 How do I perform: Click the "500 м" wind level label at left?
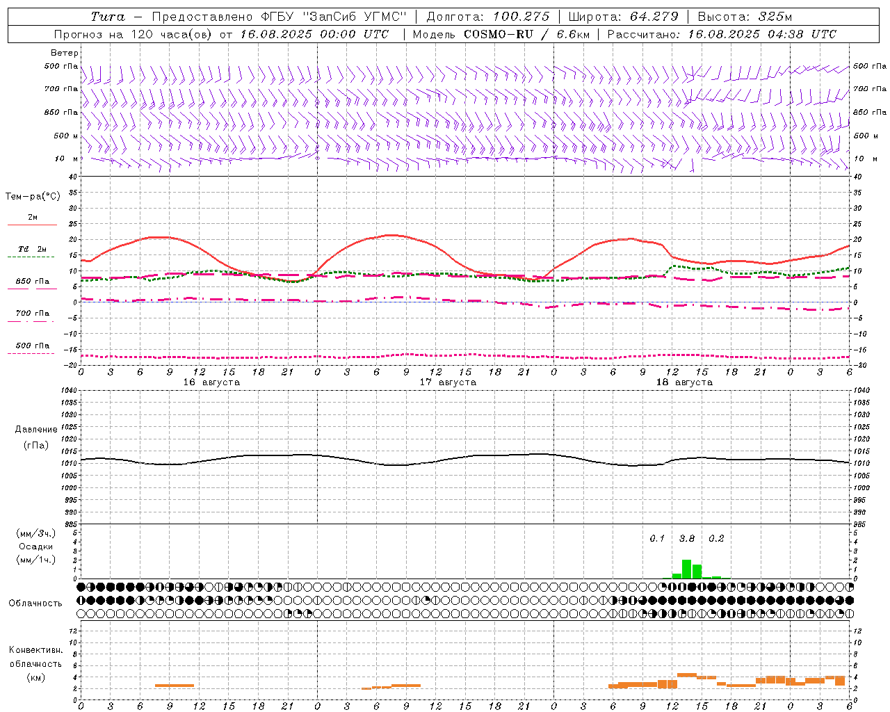66,136
